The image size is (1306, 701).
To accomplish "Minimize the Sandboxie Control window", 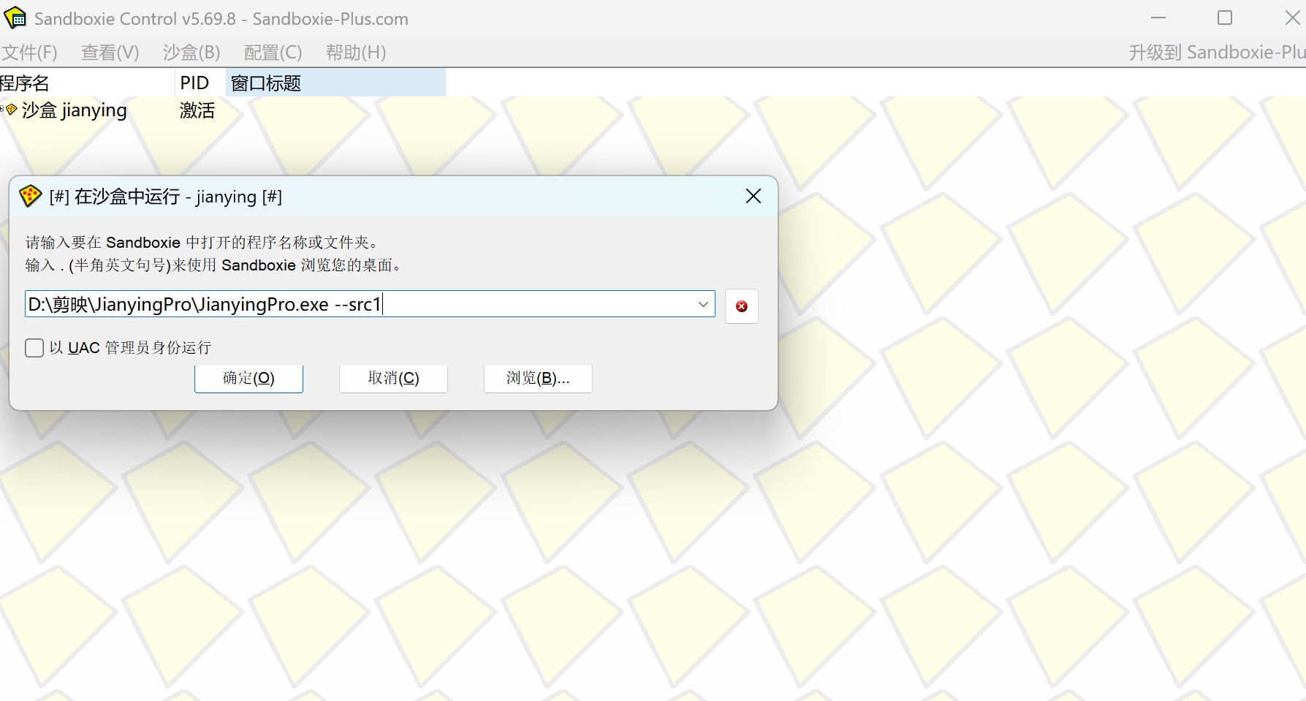I will pyautogui.click(x=1158, y=18).
